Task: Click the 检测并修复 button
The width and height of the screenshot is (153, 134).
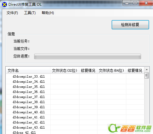Action: tap(130, 25)
